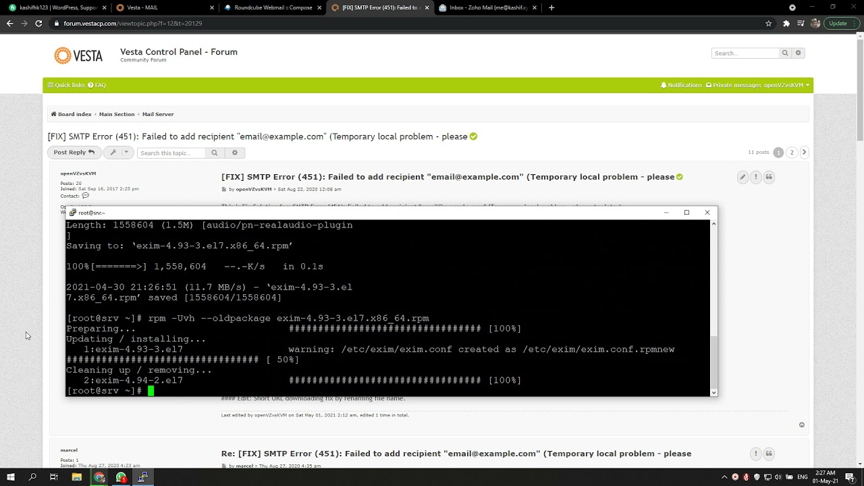
Task: Open Private messages
Action: click(733, 85)
